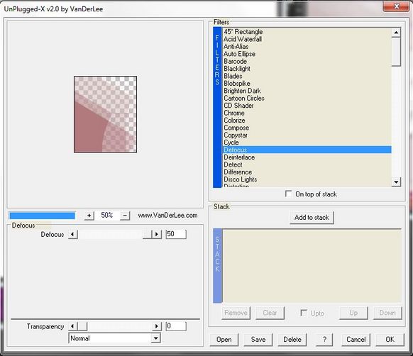The height and width of the screenshot is (356, 413).
Task: Select the Blacklight filter
Action: coord(307,69)
